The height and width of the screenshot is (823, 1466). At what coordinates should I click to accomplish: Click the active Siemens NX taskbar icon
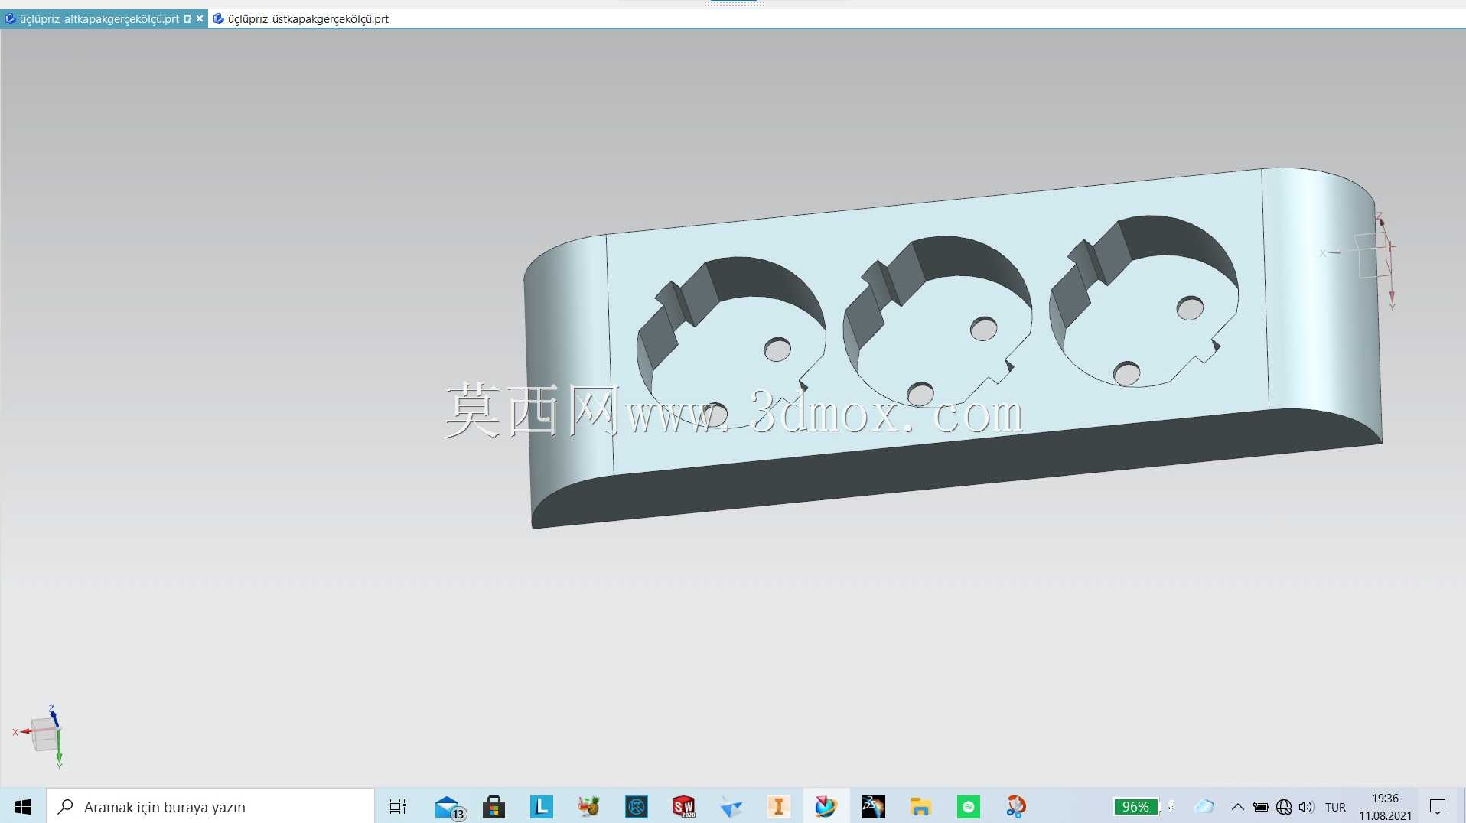click(826, 806)
